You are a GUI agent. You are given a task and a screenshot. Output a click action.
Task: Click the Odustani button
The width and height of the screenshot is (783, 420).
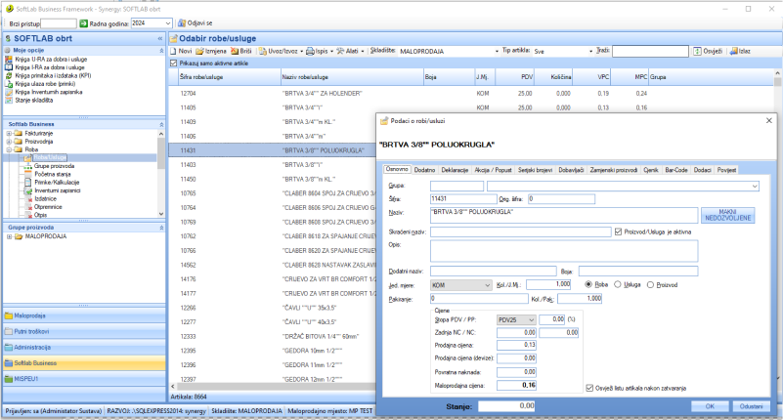coord(750,405)
